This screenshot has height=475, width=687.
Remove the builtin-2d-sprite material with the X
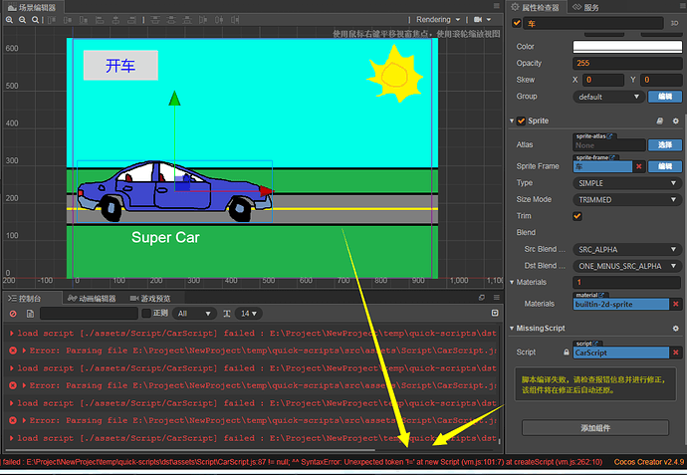(676, 304)
